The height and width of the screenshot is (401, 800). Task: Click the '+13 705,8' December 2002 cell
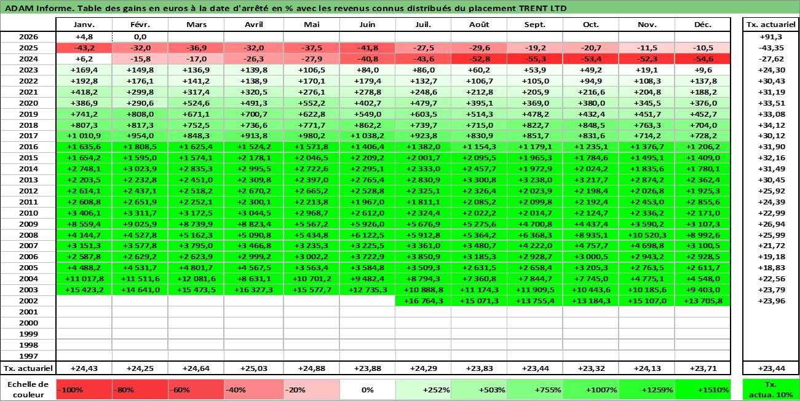pyautogui.click(x=703, y=301)
